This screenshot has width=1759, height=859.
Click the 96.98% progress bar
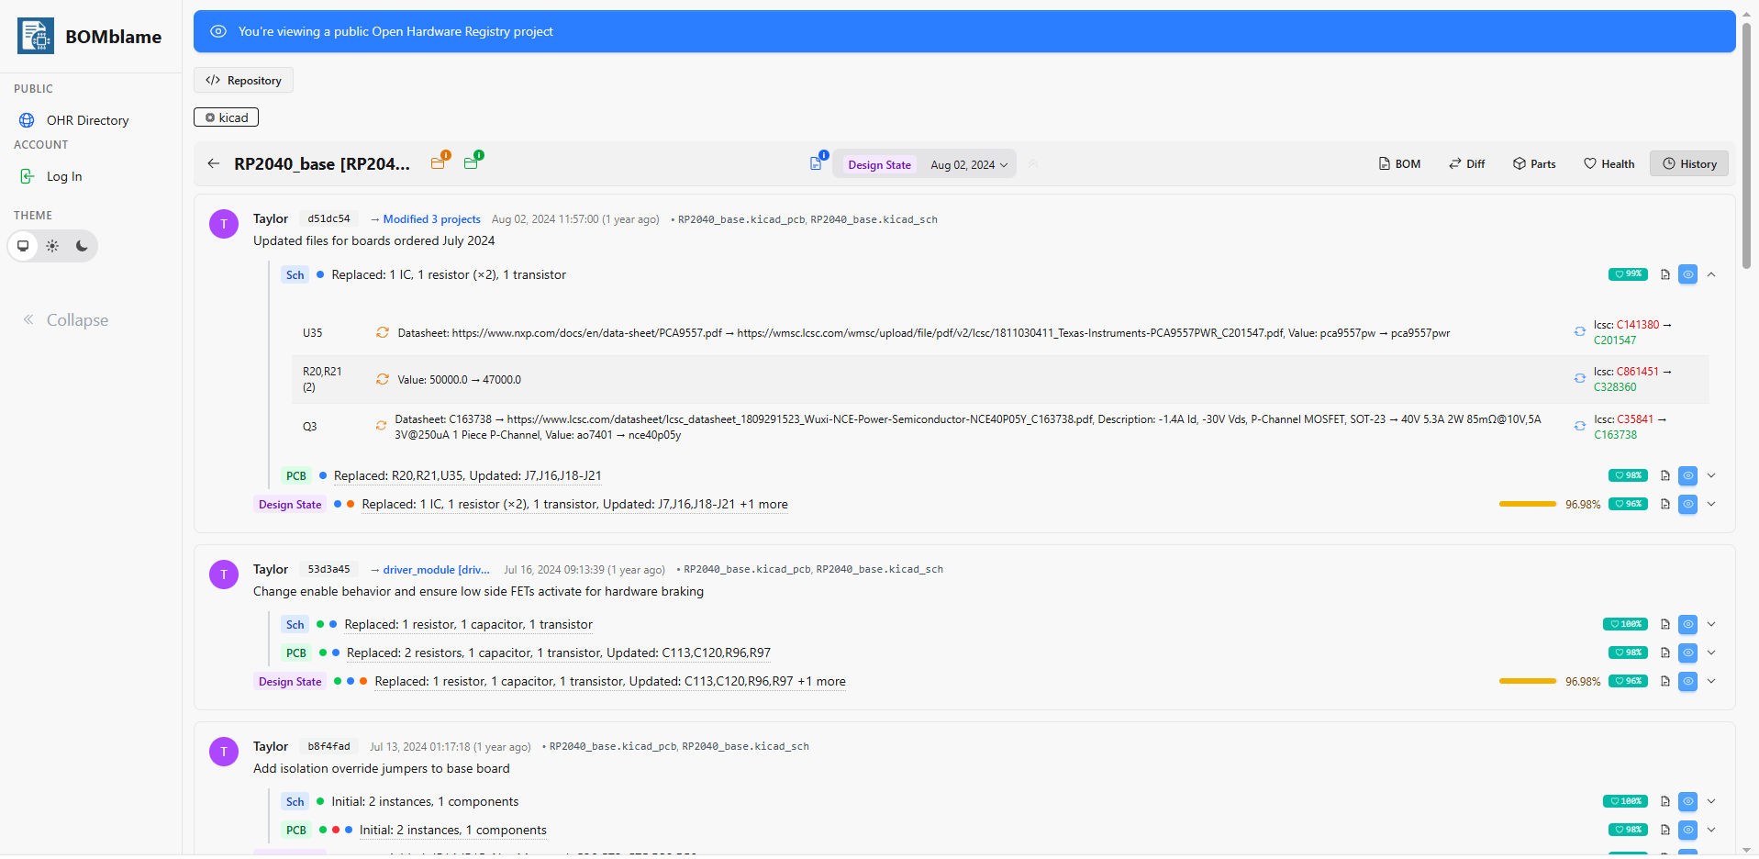tap(1527, 504)
